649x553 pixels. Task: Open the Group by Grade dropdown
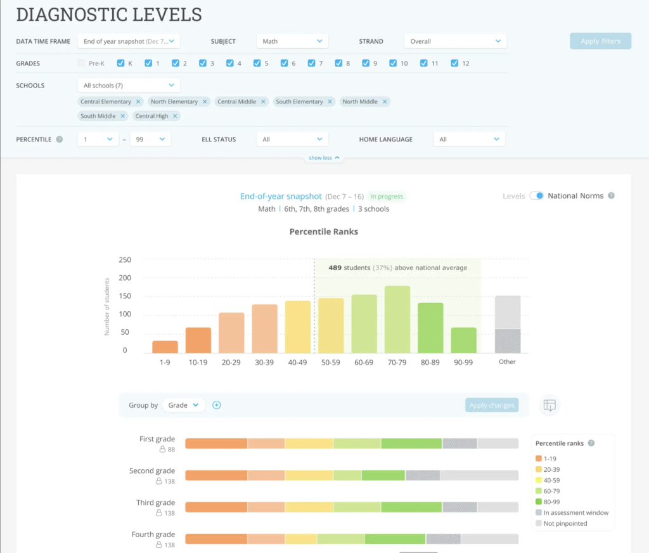tap(183, 405)
